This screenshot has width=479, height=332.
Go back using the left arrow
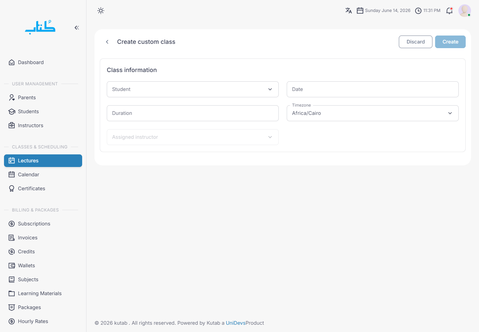tap(107, 42)
